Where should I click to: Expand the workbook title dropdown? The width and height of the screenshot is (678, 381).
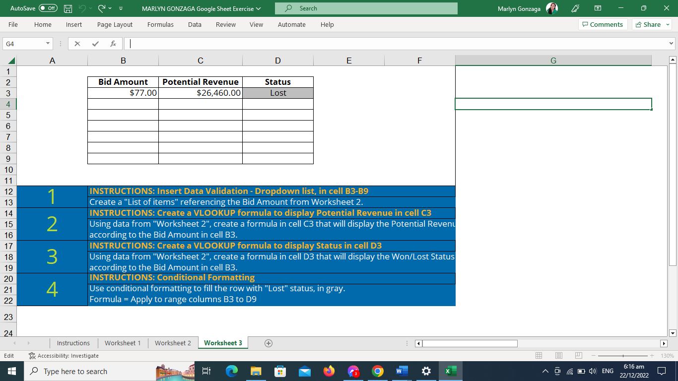[258, 9]
